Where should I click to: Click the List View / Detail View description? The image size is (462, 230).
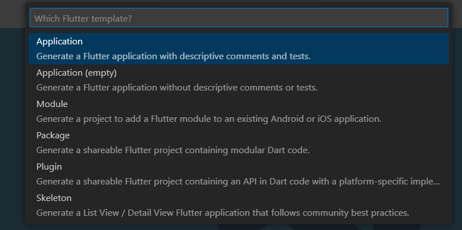click(222, 213)
